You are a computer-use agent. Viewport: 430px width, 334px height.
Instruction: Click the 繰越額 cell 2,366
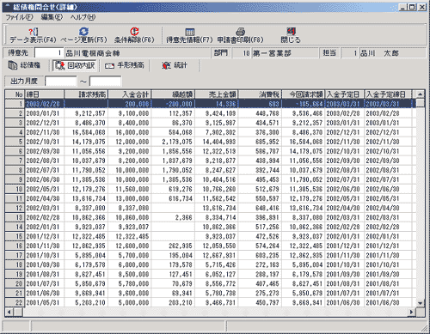pos(173,217)
